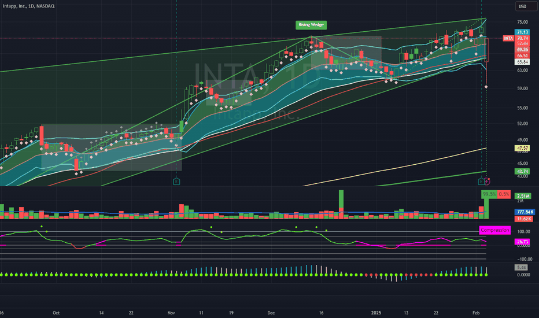Click the 52.00 price axis tick

[522, 123]
